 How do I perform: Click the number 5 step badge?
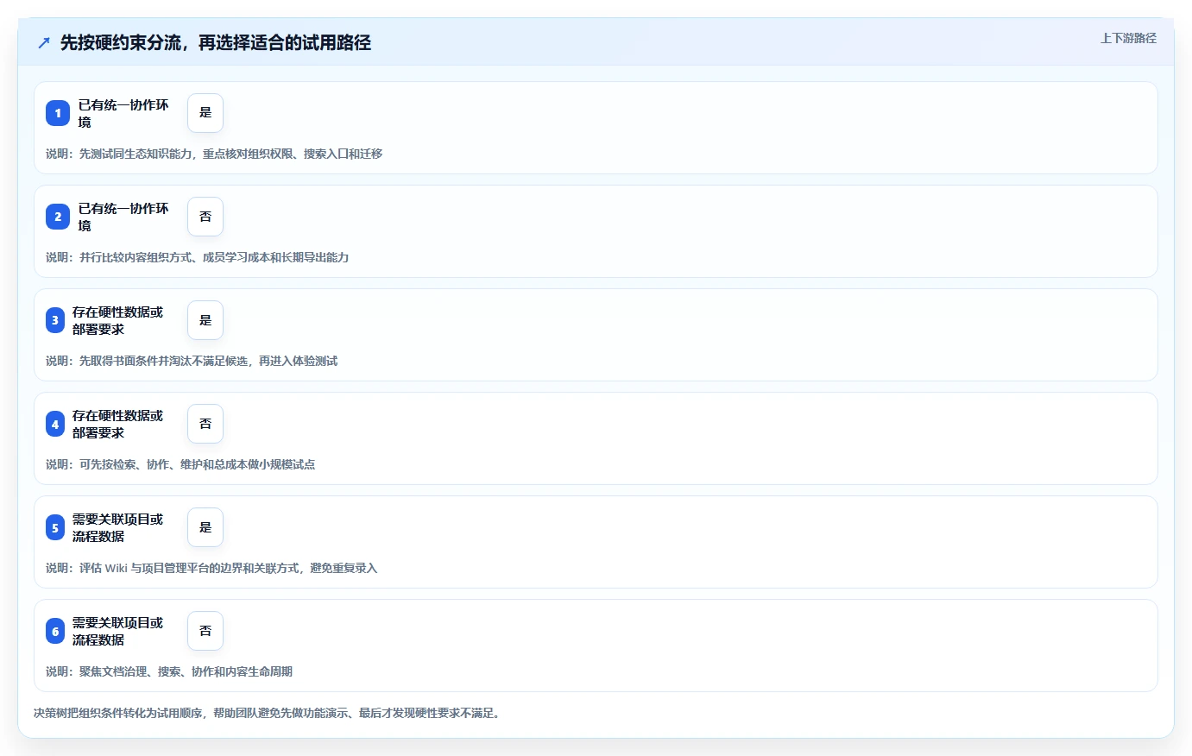(55, 527)
